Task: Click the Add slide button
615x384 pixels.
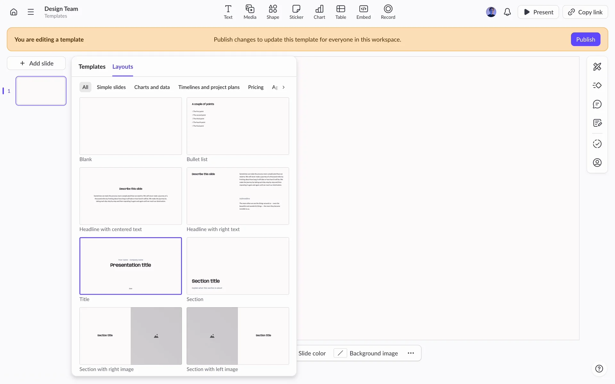Action: (x=37, y=63)
